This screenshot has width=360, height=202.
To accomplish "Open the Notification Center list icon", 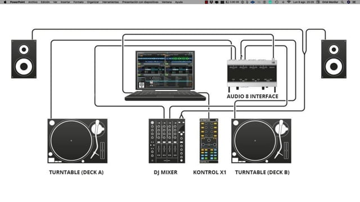I will click(354, 2).
